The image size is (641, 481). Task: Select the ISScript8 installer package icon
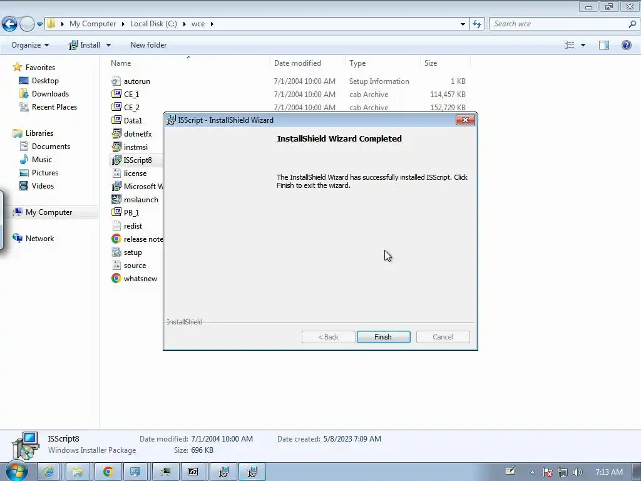[116, 160]
